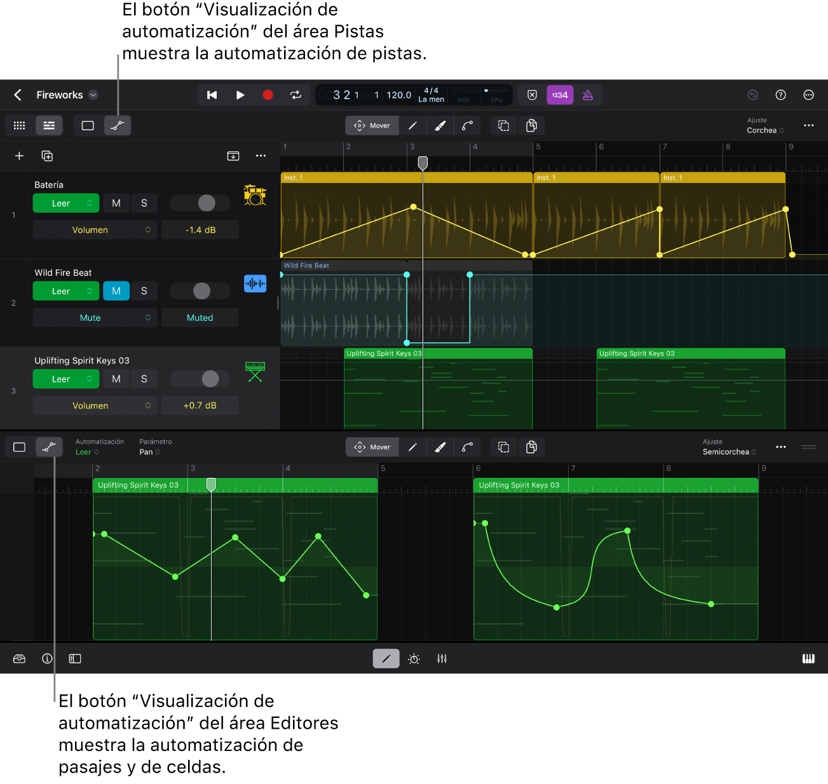This screenshot has height=784, width=828.
Task: Adjust Wild Fire Beat volume slider
Action: [201, 291]
